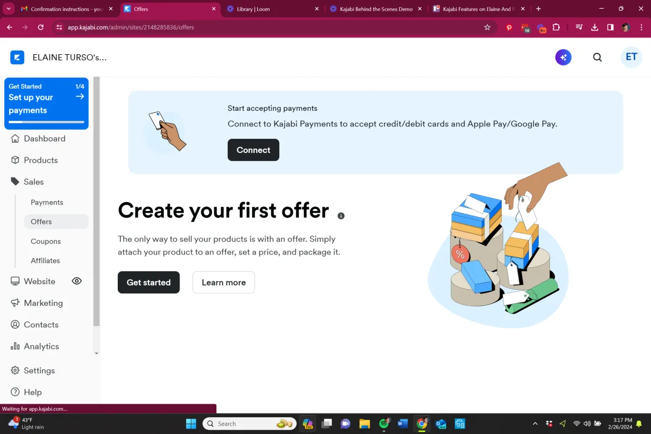The width and height of the screenshot is (651, 434).
Task: Click the Learn more button
Action: click(x=224, y=282)
